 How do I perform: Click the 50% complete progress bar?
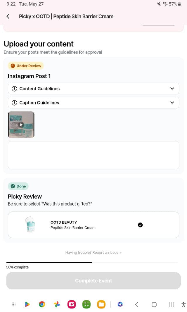click(x=92, y=263)
